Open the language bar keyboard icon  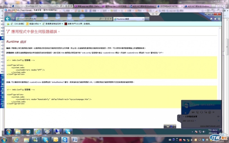tap(168, 126)
